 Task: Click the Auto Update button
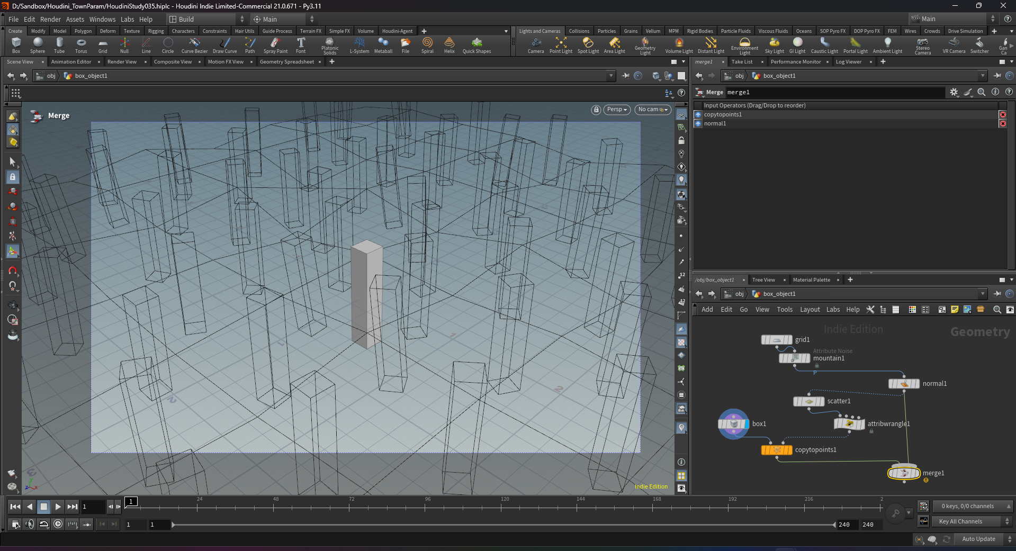978,539
